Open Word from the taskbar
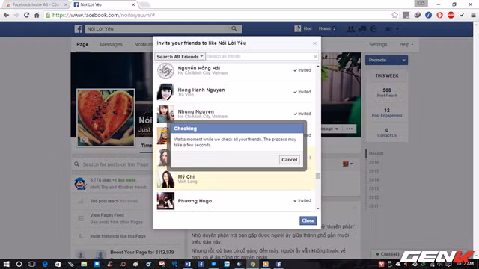This screenshot has width=479, height=269. click(x=188, y=264)
